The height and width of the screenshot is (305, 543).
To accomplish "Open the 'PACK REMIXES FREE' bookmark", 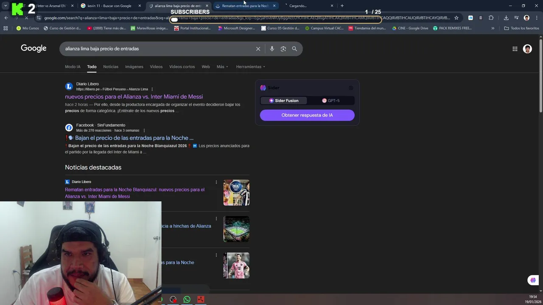I will point(452,28).
